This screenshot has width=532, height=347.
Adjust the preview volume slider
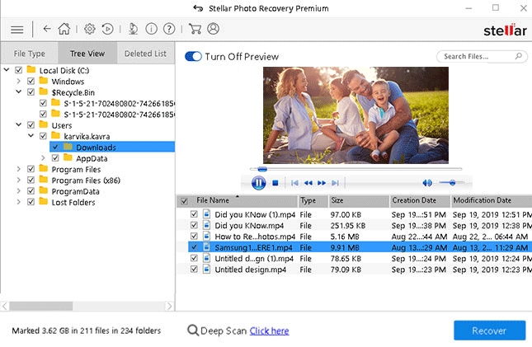pyautogui.click(x=450, y=182)
